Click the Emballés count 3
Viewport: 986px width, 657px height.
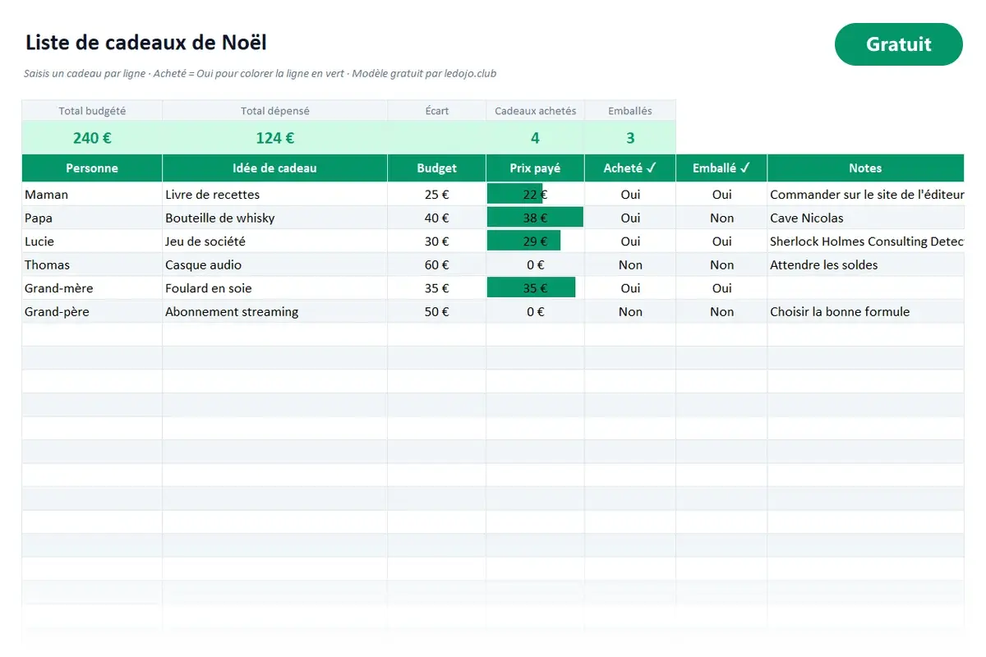tap(630, 138)
